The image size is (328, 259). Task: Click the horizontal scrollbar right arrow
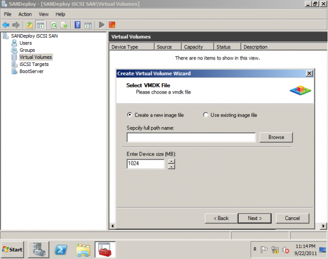[324, 226]
